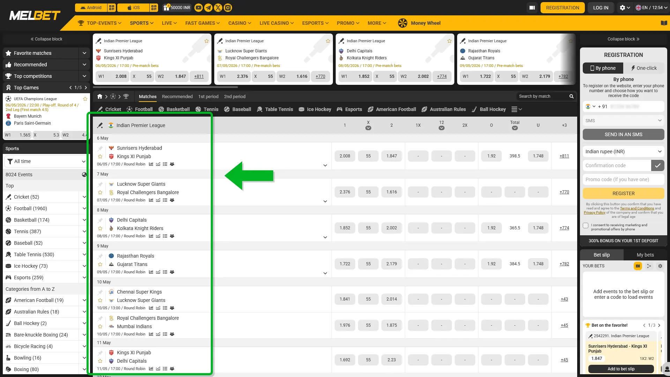The height and width of the screenshot is (377, 670).
Task: Show the iOS app QR code
Action: (154, 8)
